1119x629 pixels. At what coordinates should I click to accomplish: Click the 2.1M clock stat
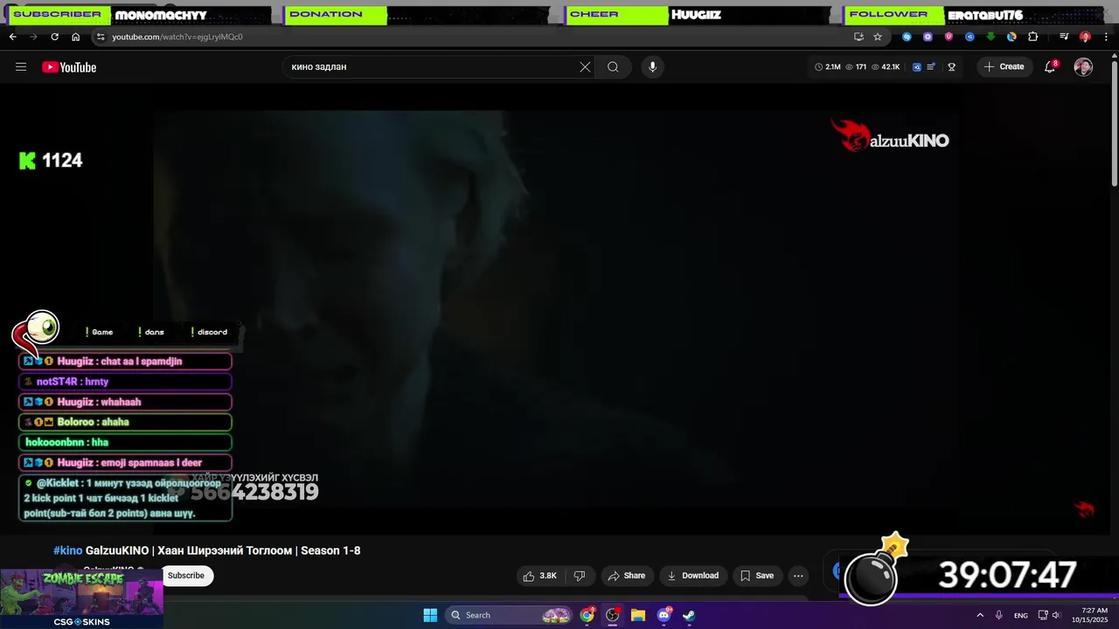[x=828, y=66]
